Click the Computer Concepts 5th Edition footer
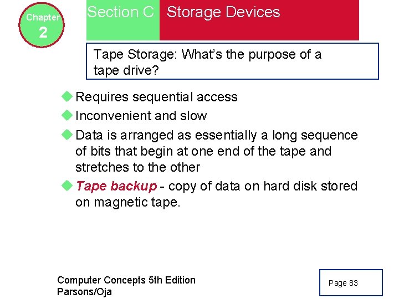Image resolution: width=399 pixels, height=299 pixels. pyautogui.click(x=126, y=280)
